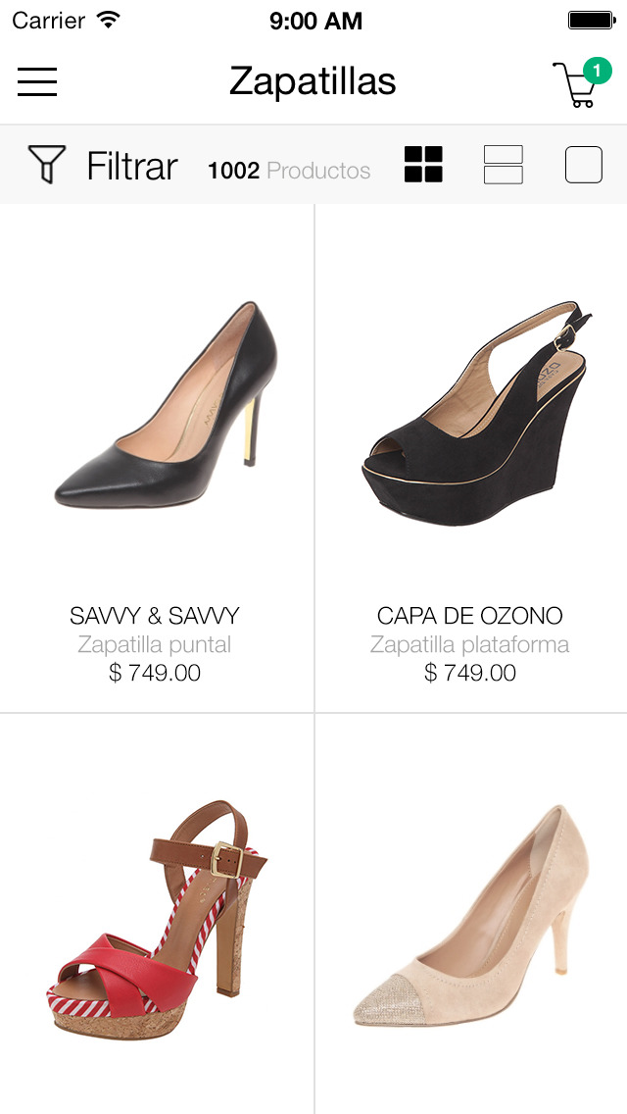Switch to grid view layout
This screenshot has height=1114, width=627.
coord(423,165)
